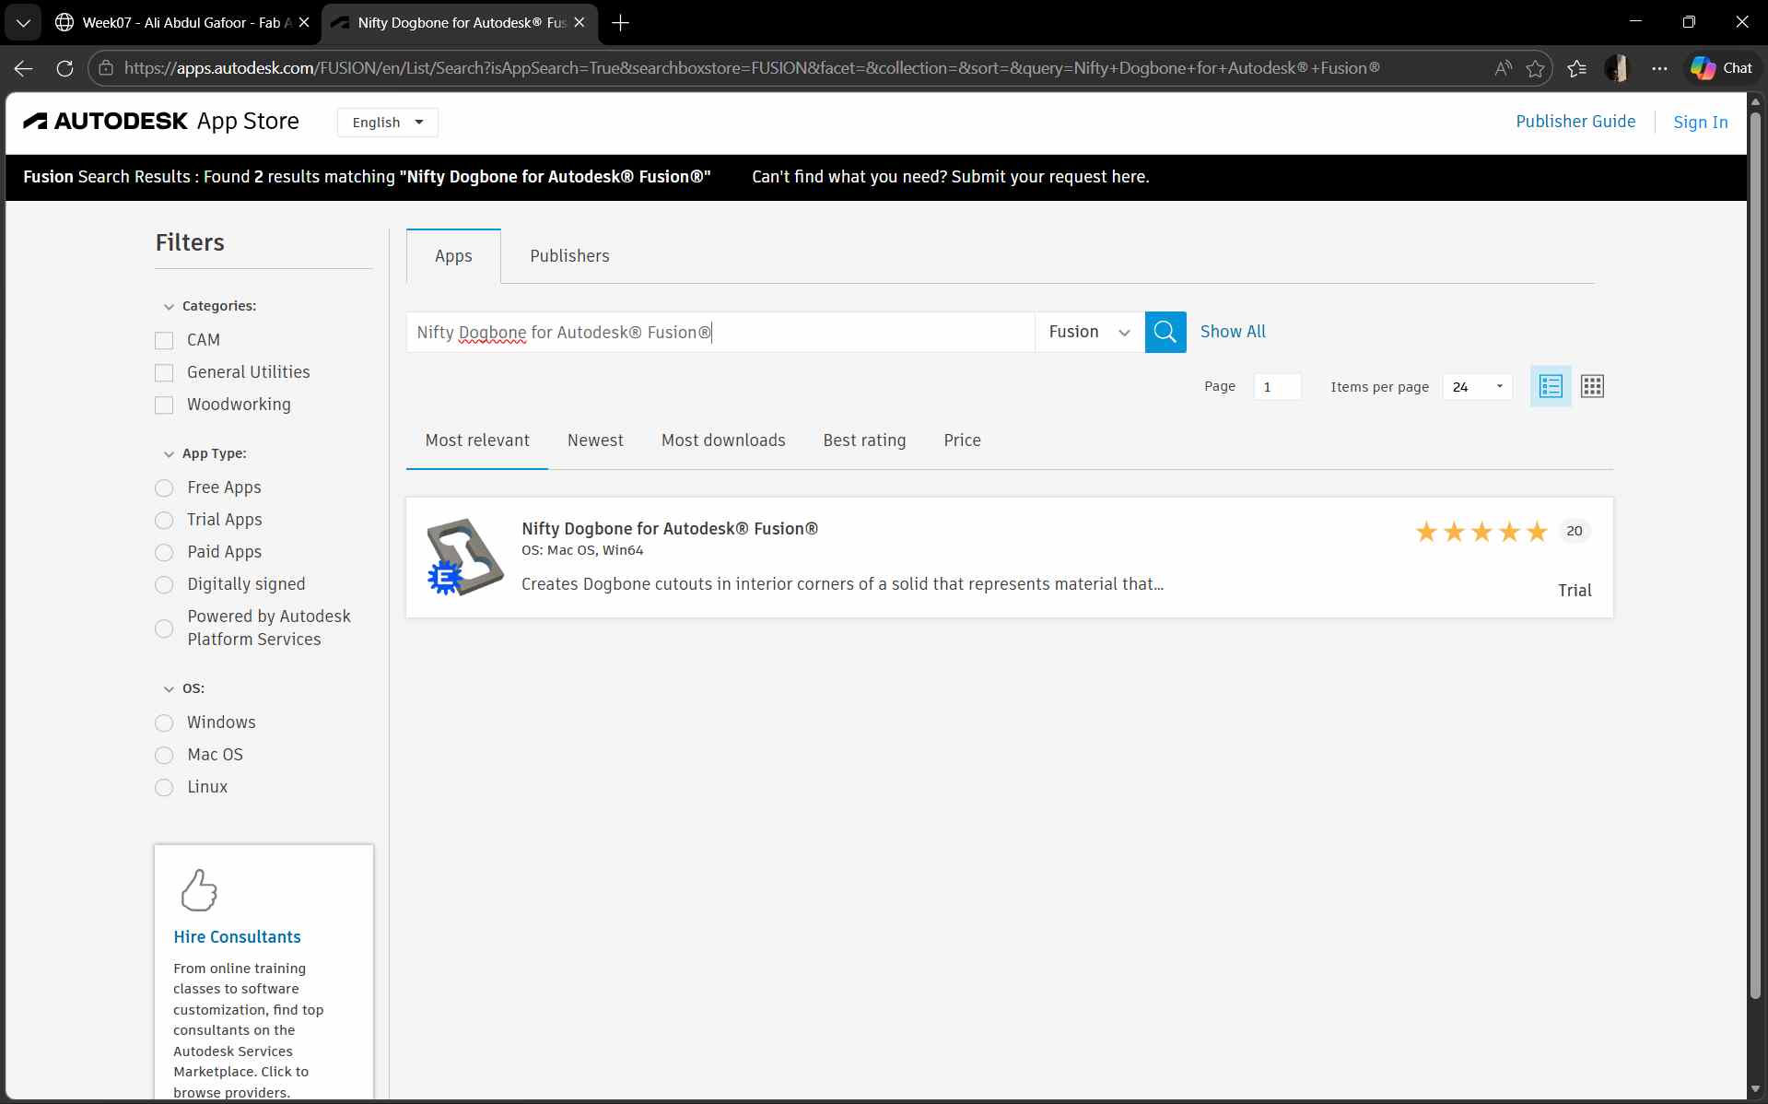Click the five-star rating on Nifty Dogbone
The height and width of the screenshot is (1104, 1768).
tap(1481, 532)
